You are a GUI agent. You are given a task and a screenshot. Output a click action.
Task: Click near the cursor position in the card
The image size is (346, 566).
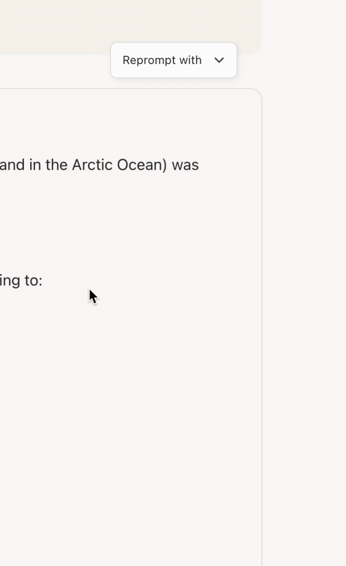tap(93, 295)
